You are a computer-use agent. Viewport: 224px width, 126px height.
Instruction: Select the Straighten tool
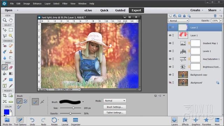coord(11,101)
